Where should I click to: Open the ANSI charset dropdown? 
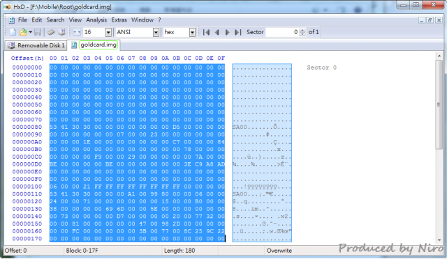tap(156, 33)
